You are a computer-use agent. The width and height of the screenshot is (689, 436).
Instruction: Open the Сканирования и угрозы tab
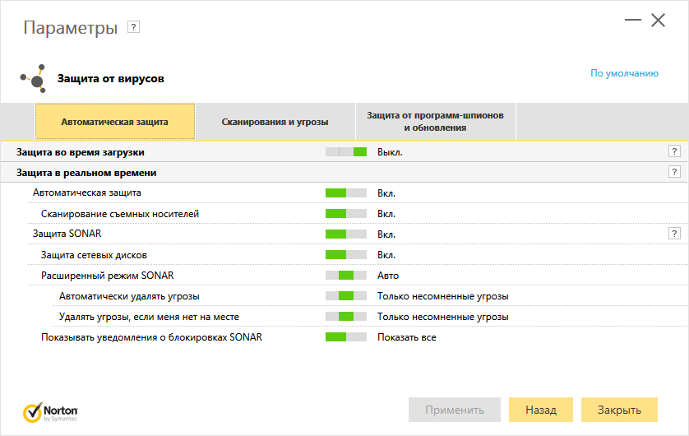(x=275, y=122)
